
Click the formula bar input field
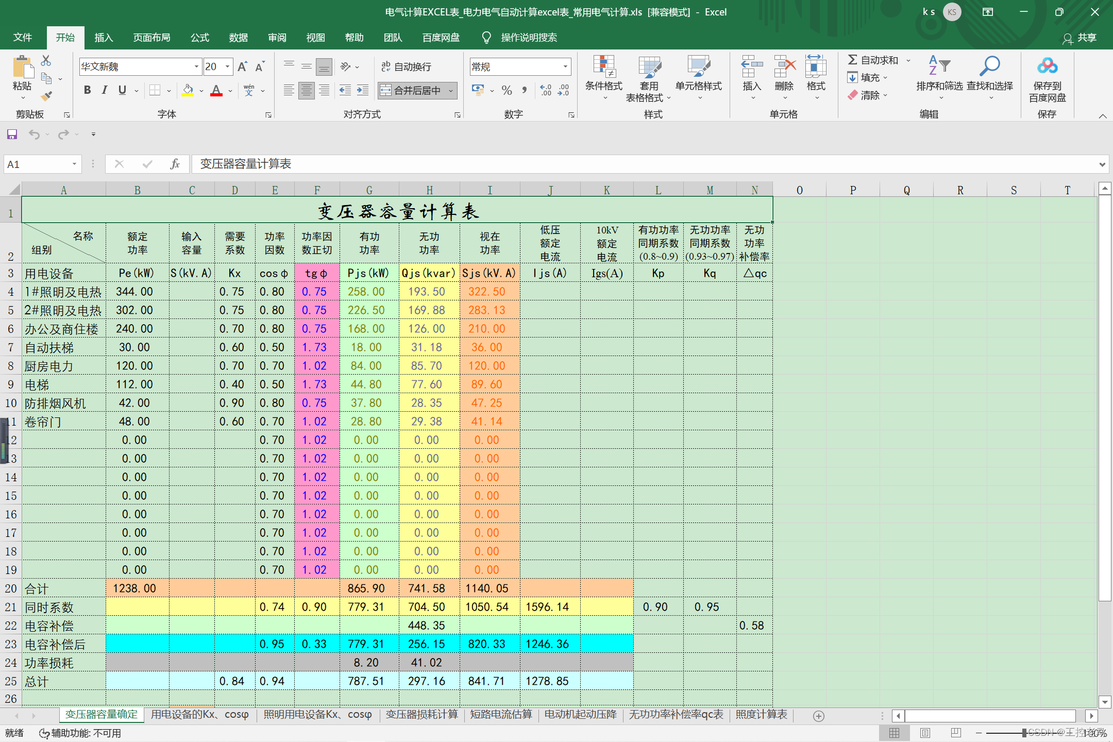point(618,164)
